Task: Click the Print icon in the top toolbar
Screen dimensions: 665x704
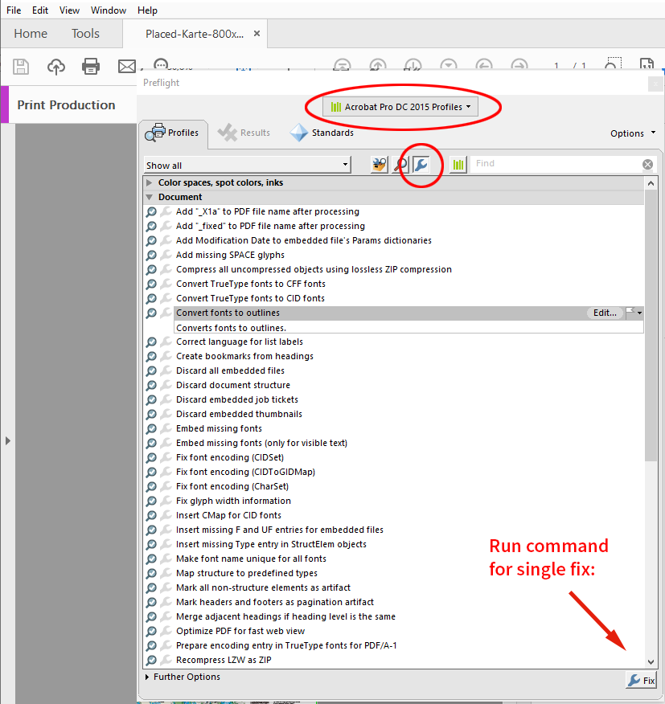Action: [91, 67]
